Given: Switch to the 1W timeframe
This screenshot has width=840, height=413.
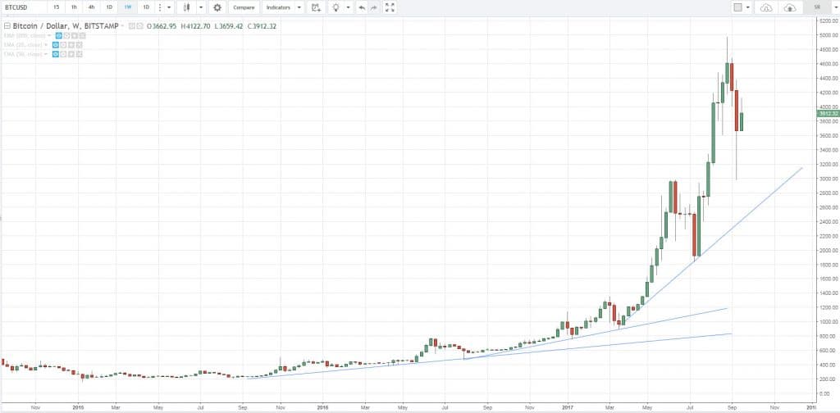Looking at the screenshot, I should pyautogui.click(x=127, y=7).
